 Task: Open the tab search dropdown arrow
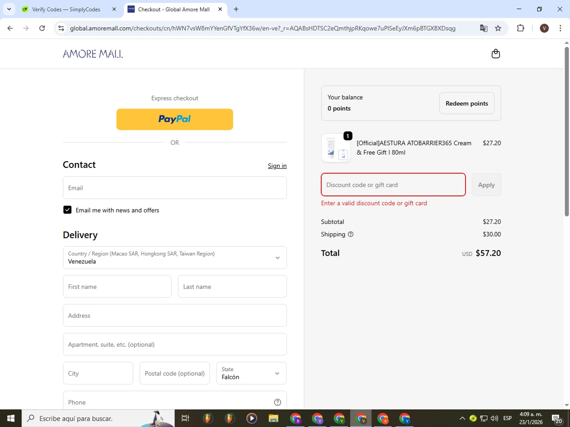(x=9, y=9)
